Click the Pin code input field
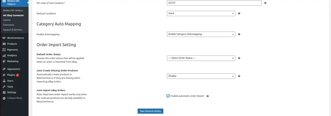 click(214, 3)
